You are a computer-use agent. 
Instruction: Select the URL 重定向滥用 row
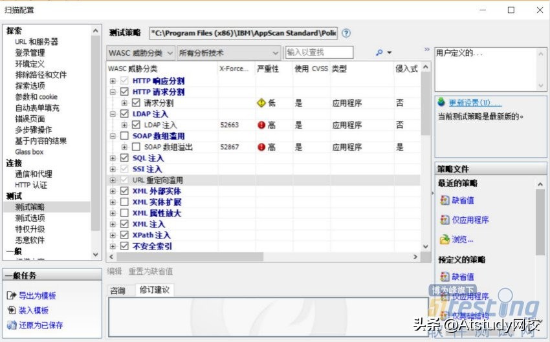pyautogui.click(x=263, y=180)
